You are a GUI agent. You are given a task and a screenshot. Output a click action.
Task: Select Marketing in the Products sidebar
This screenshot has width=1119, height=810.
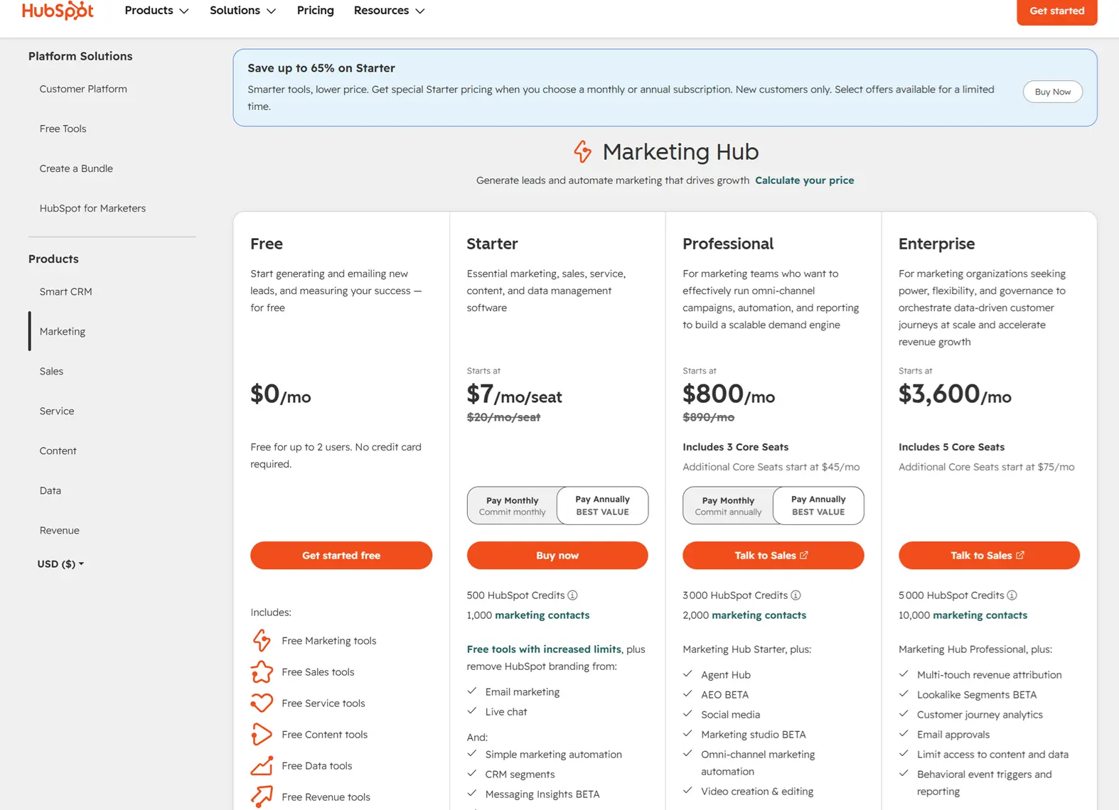(x=63, y=331)
